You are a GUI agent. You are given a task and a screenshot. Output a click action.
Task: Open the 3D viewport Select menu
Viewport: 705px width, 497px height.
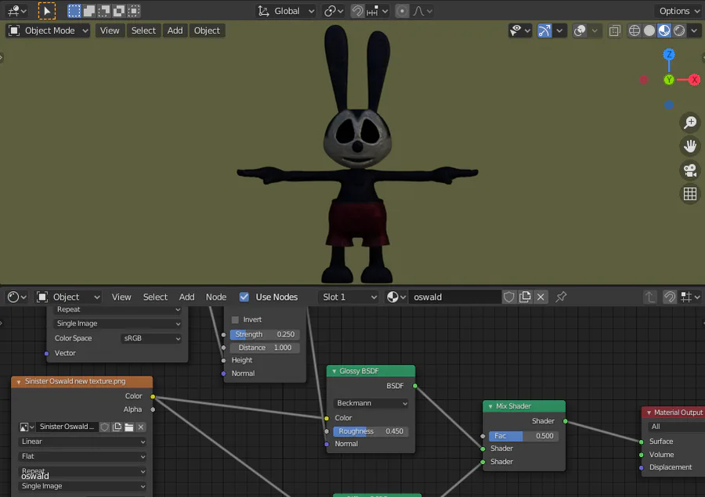coord(143,31)
